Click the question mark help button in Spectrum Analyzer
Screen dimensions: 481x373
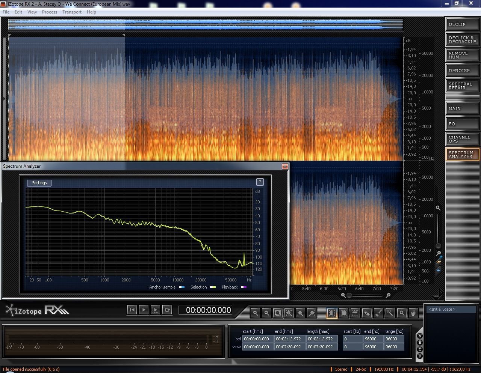(x=260, y=182)
